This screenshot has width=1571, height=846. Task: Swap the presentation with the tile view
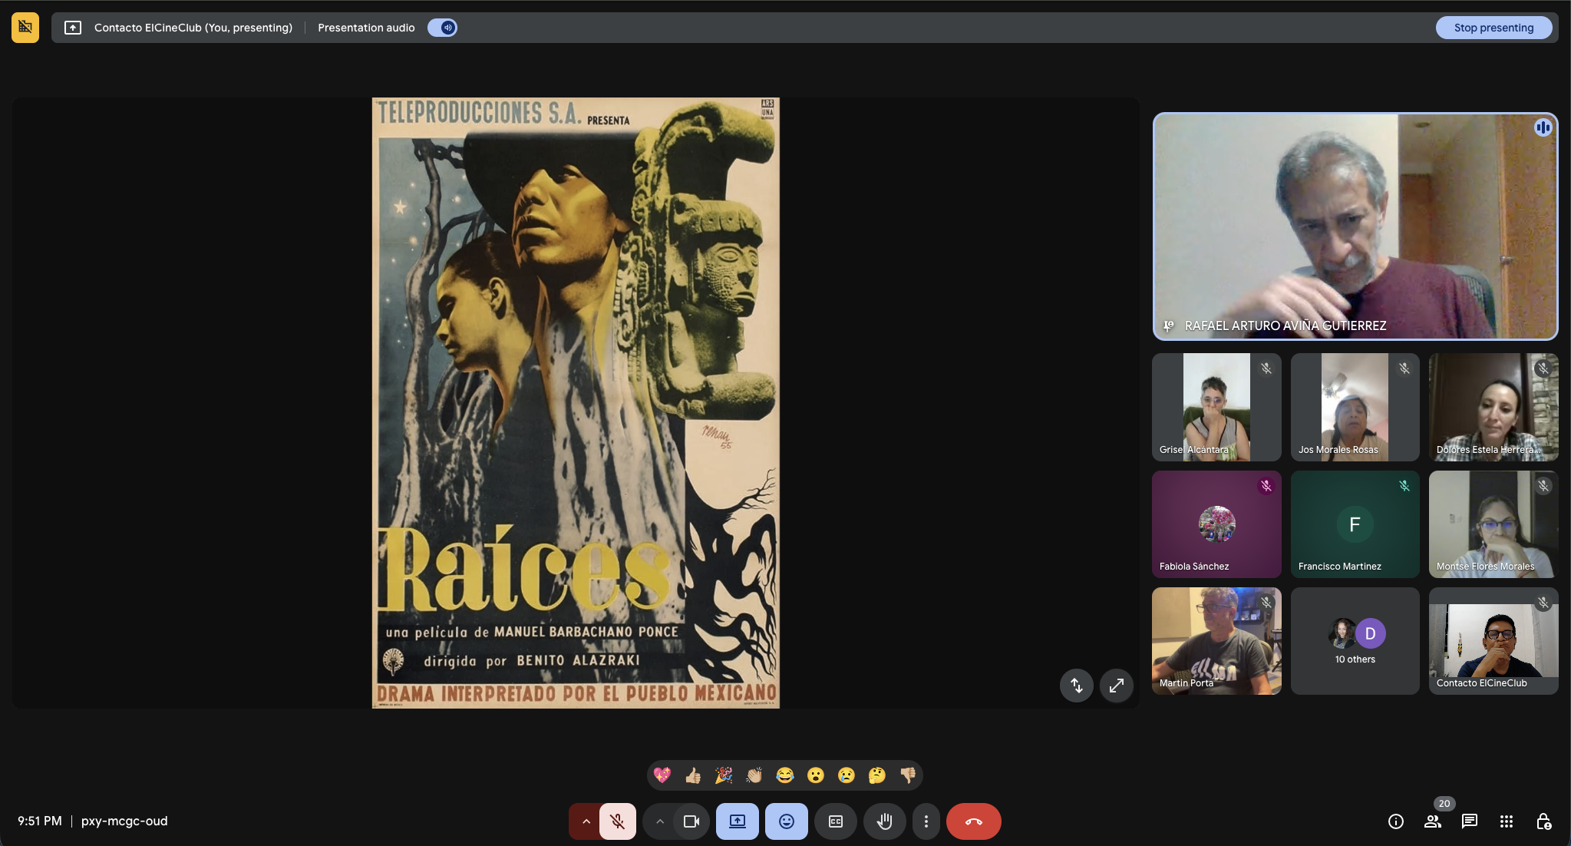point(1076,685)
